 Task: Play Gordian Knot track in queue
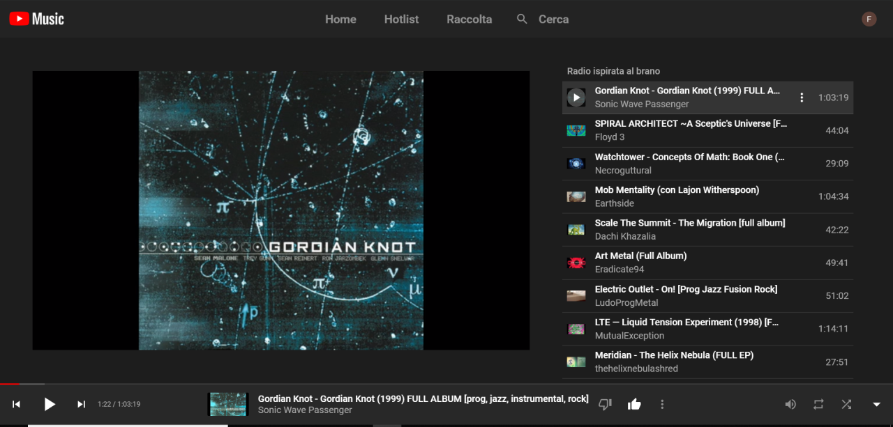coord(576,98)
